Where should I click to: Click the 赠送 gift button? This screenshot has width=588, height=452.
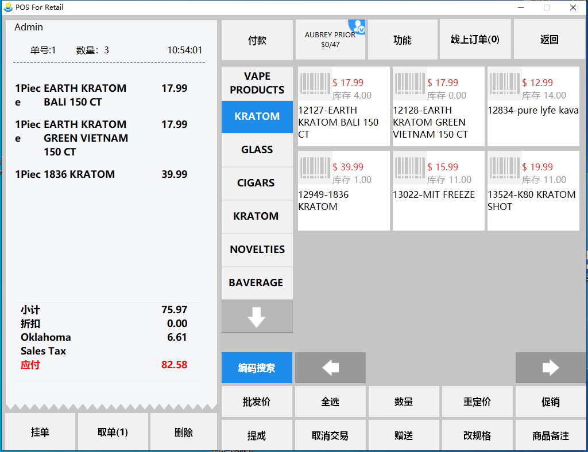click(x=404, y=435)
